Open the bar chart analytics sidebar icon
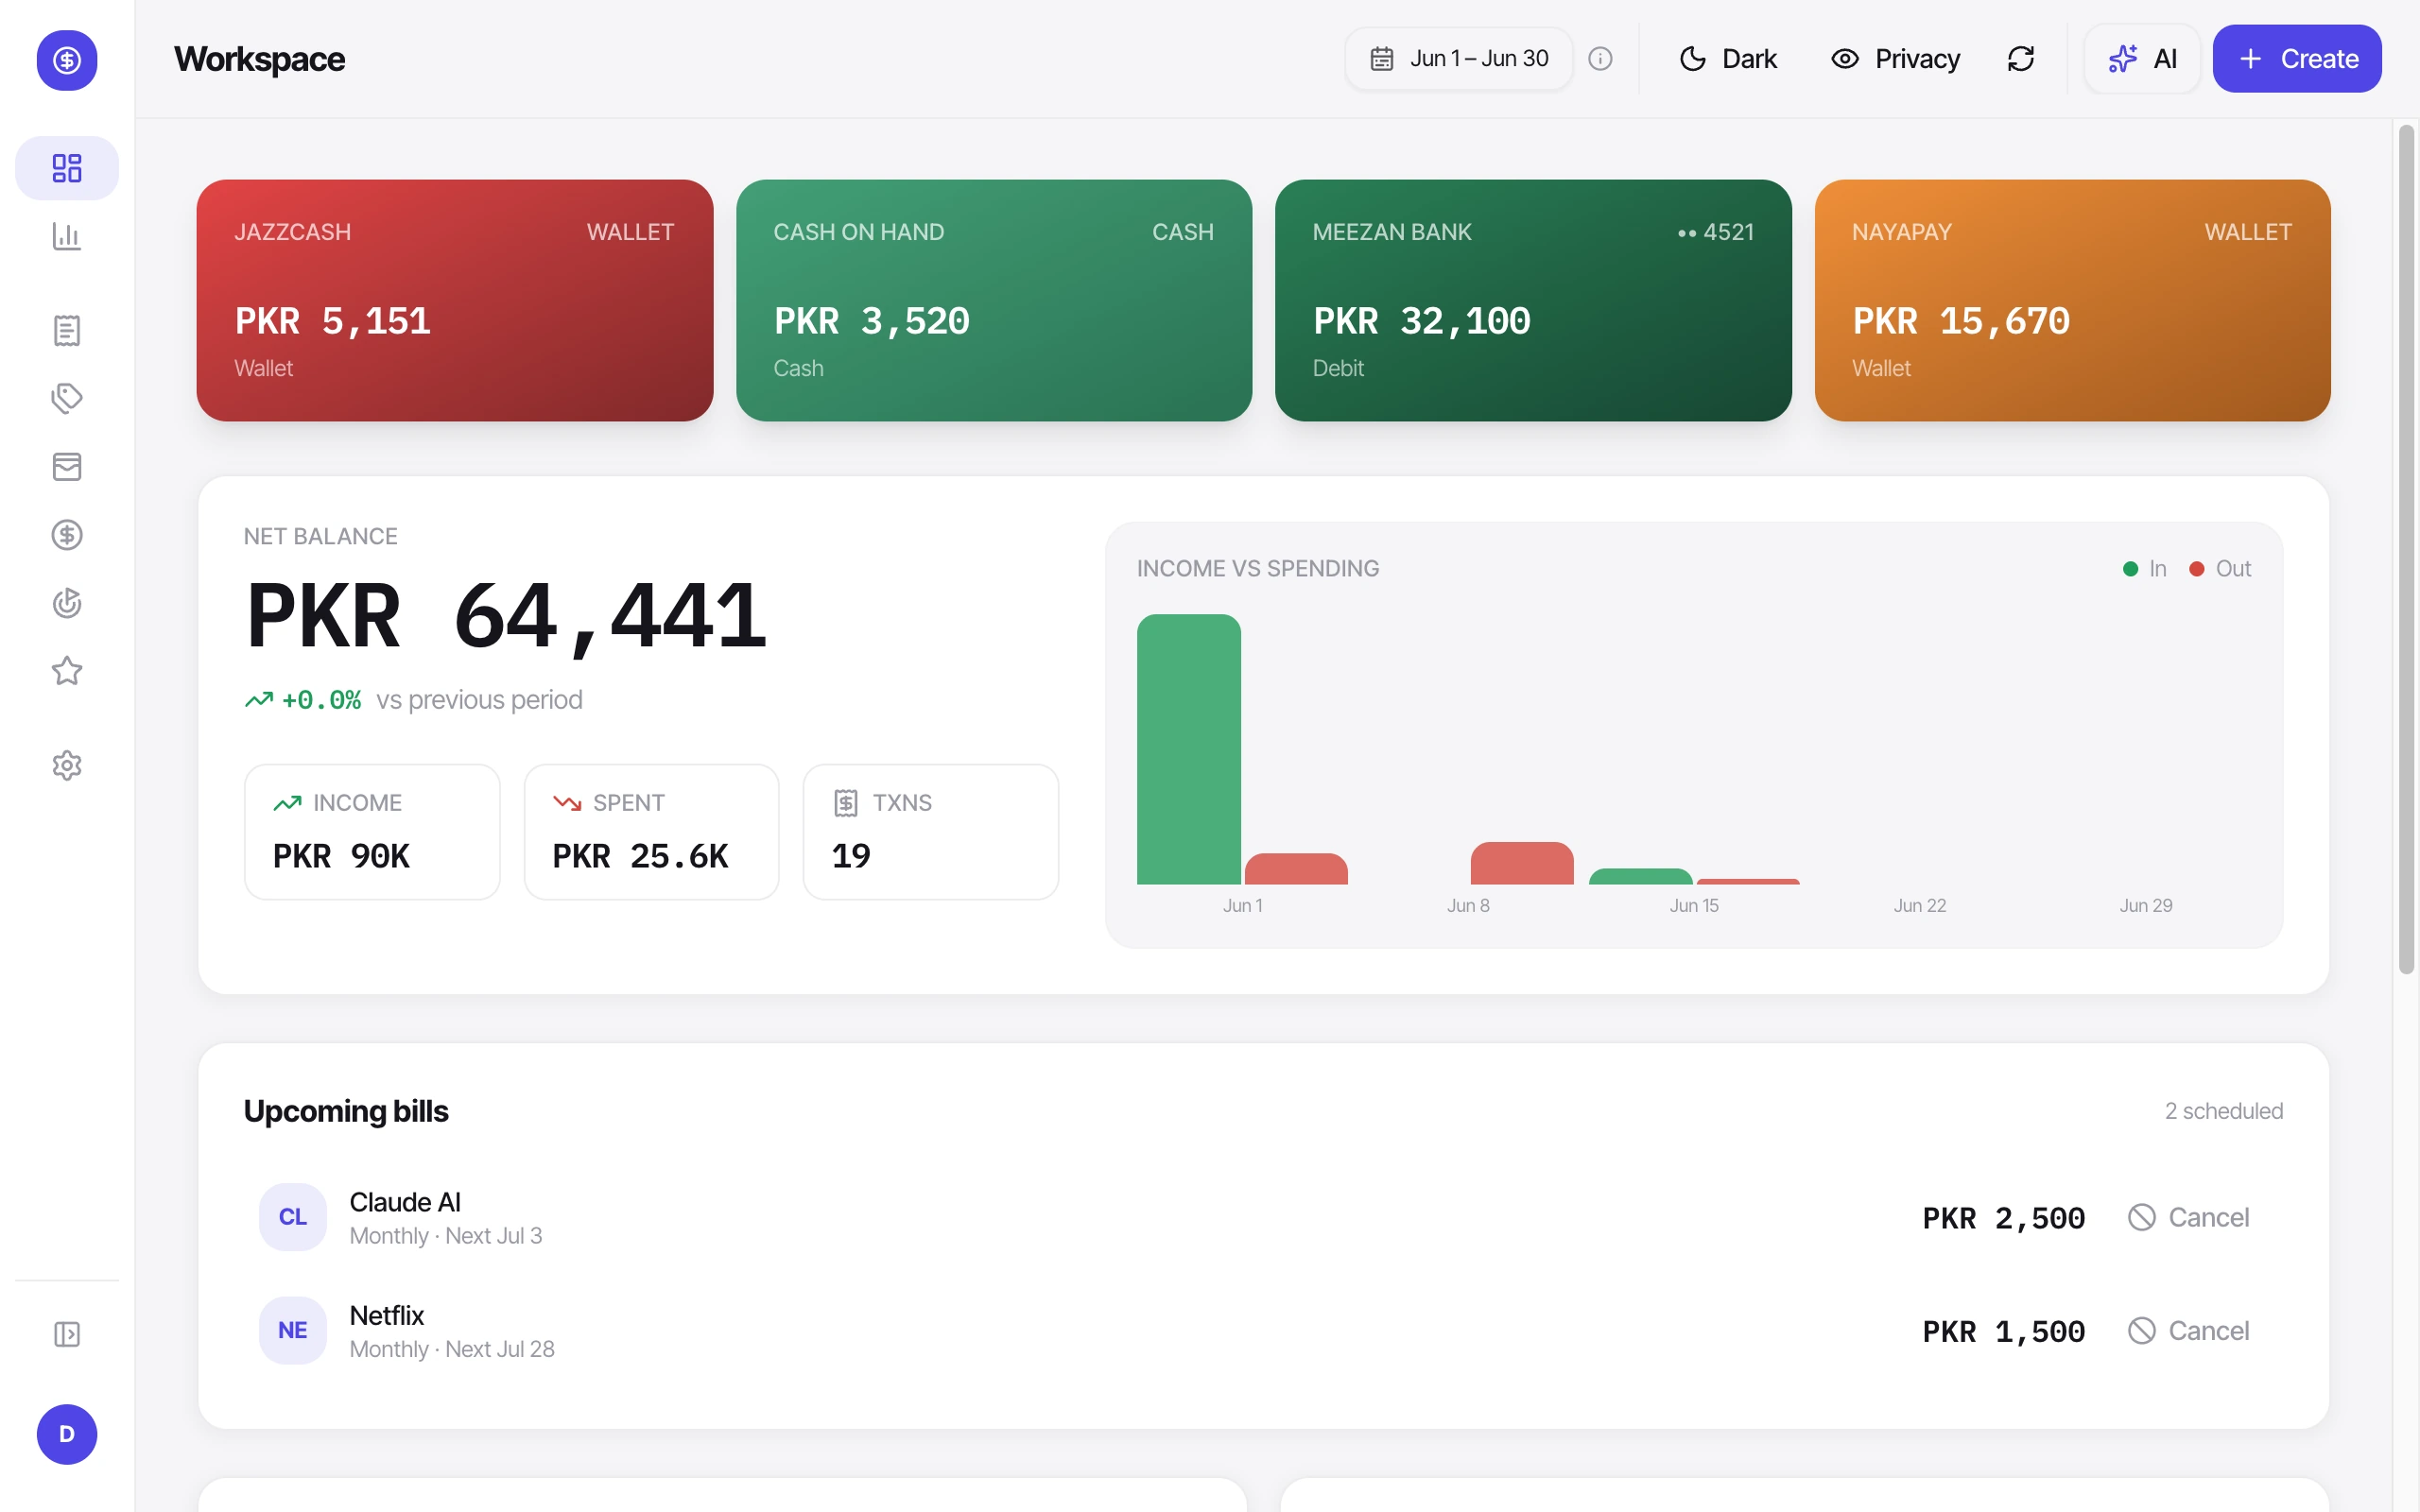Screen dimensions: 2420x1512 tap(67, 236)
